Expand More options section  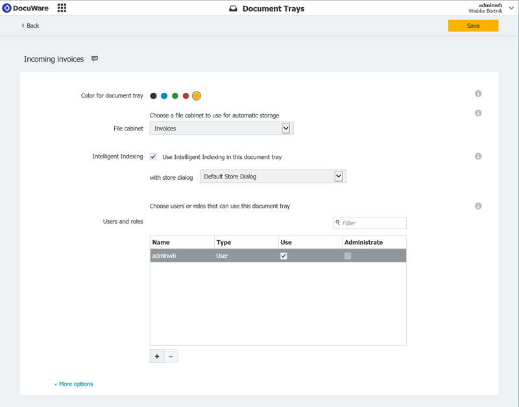pos(73,384)
